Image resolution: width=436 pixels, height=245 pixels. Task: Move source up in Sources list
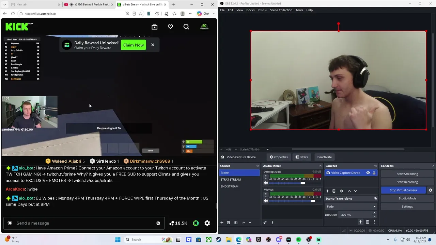click(x=349, y=191)
